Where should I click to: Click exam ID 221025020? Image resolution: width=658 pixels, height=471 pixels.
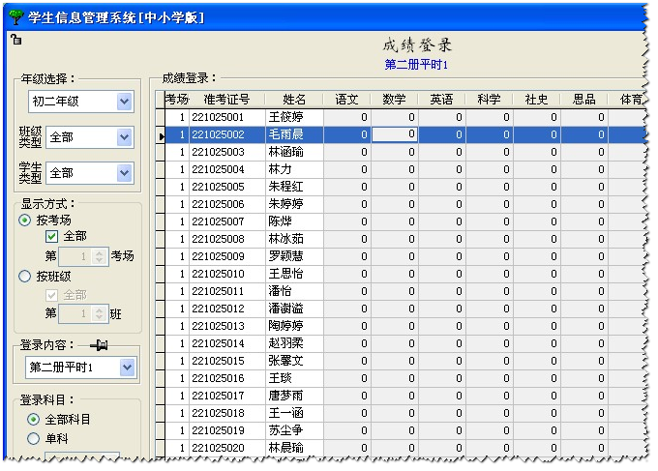tap(218, 448)
